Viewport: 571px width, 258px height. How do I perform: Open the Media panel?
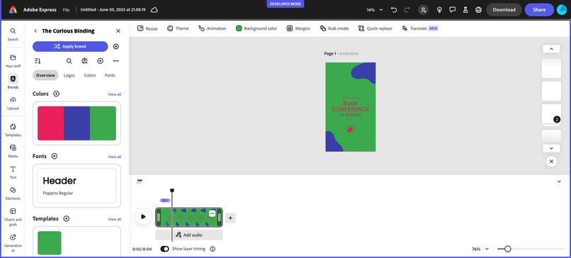pyautogui.click(x=13, y=151)
